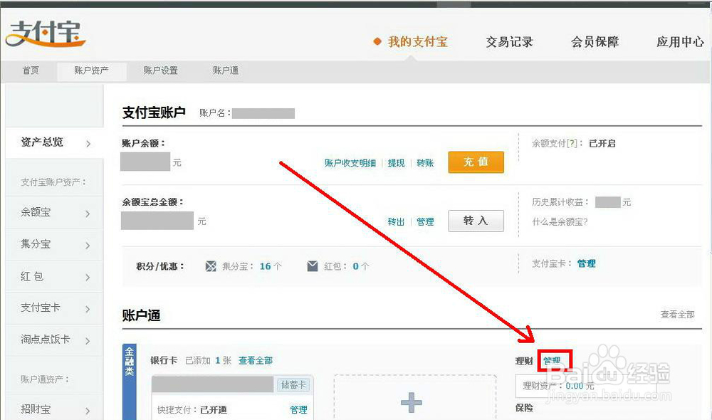Select 账户通 in sub navigation
This screenshot has width=712, height=420.
(226, 70)
